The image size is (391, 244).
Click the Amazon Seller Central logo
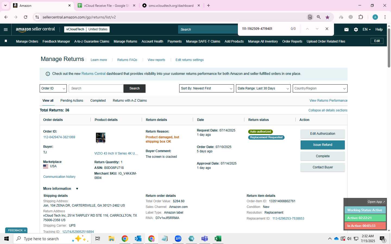(35, 29)
